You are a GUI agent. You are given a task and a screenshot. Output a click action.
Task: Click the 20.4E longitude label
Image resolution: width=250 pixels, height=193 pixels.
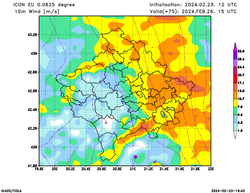(86, 169)
